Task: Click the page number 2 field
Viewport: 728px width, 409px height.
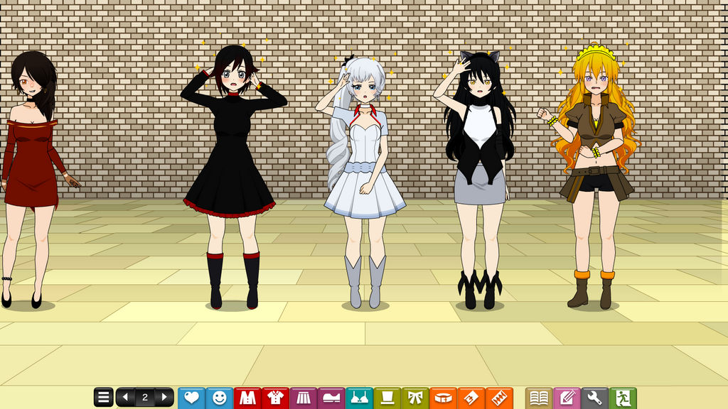Action: (145, 398)
